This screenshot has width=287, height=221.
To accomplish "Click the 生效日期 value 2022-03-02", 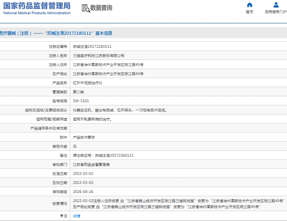I will (x=83, y=183).
